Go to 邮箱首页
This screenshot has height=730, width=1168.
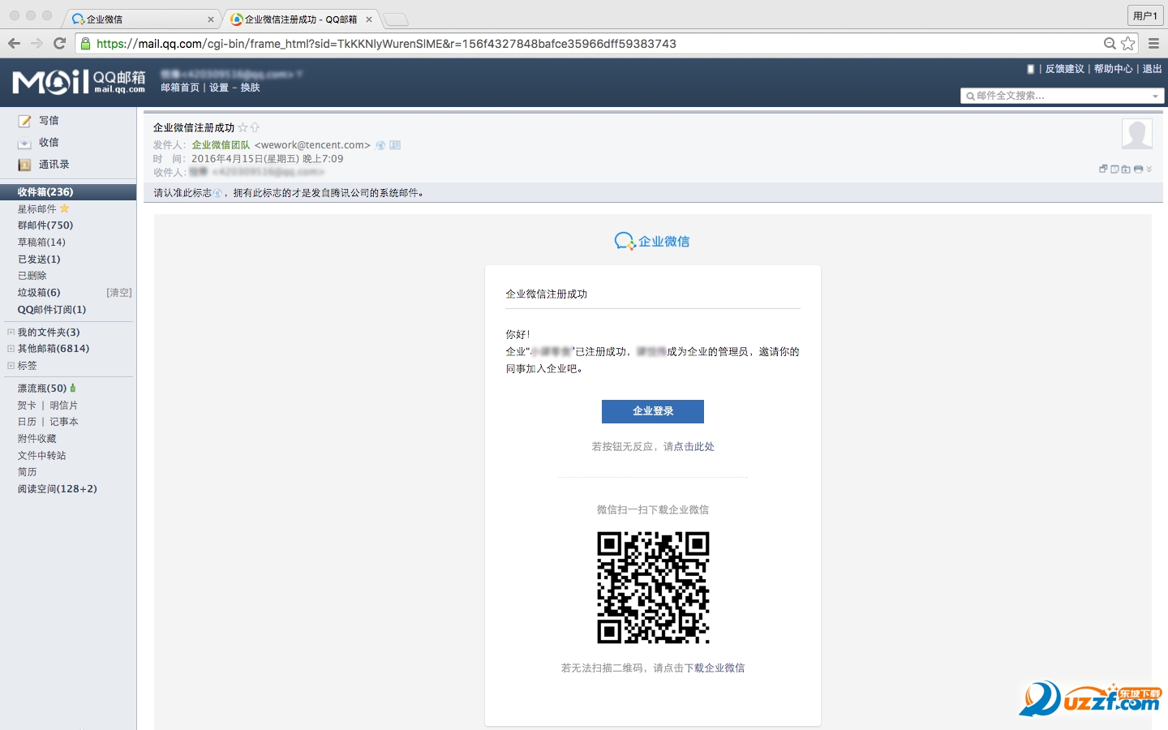pos(180,88)
